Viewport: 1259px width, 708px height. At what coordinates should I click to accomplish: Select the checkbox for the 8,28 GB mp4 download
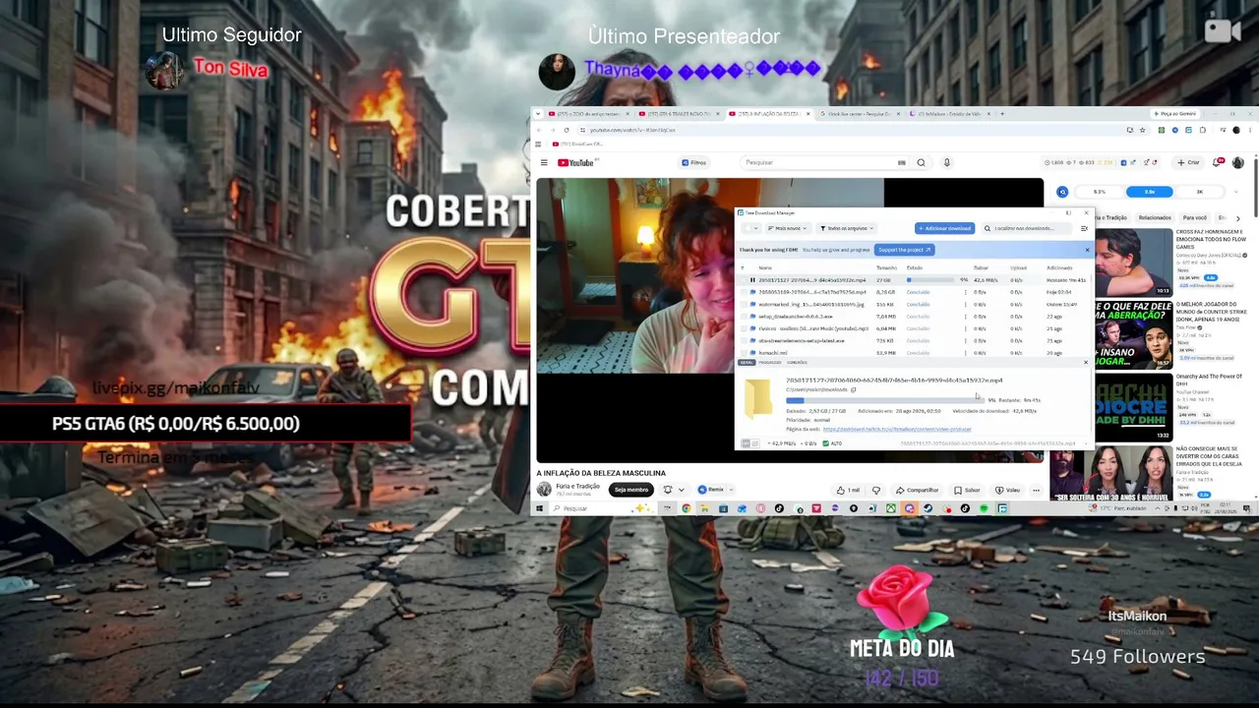[x=744, y=292]
